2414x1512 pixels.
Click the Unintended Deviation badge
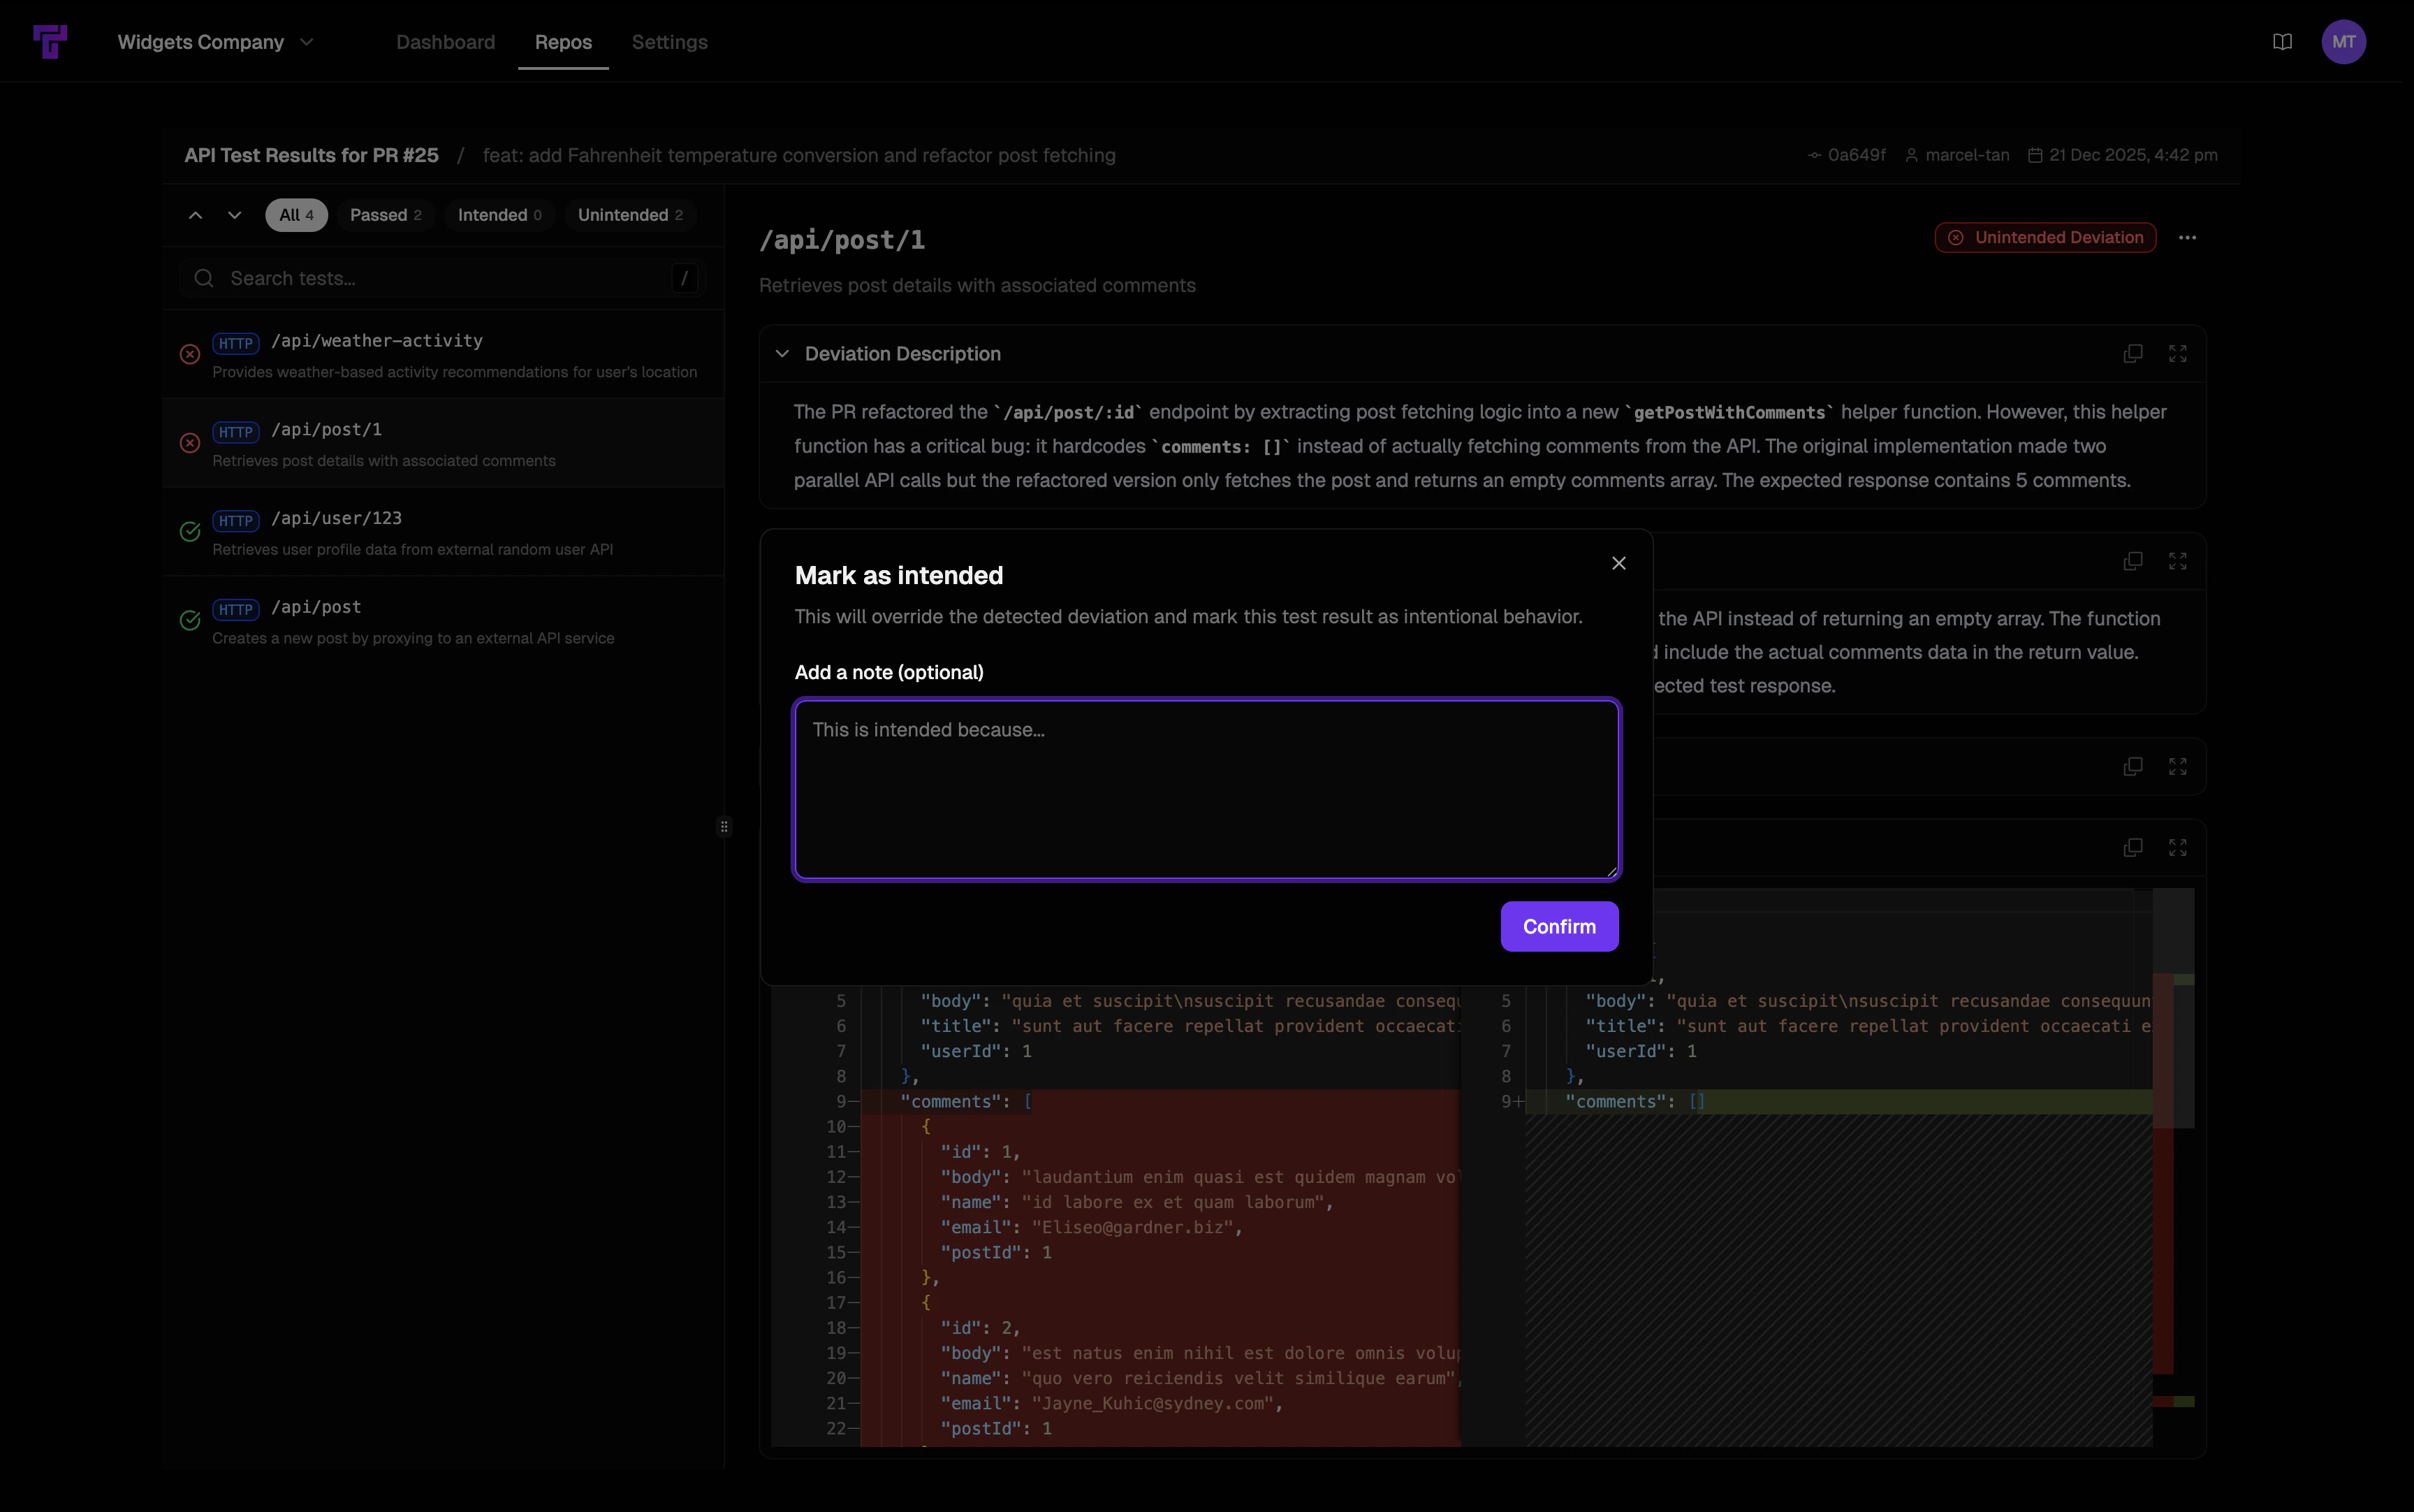[x=2045, y=237]
